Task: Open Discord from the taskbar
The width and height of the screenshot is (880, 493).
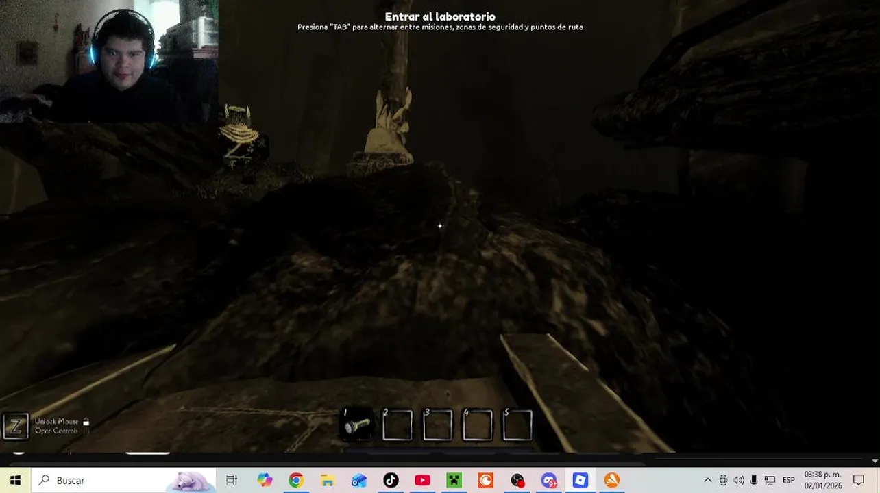Action: [x=549, y=480]
